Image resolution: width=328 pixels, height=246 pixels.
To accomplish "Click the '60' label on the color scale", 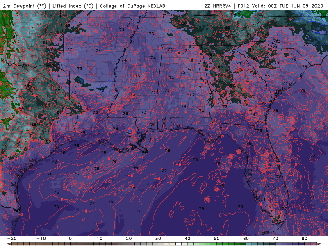I will (x=246, y=239).
